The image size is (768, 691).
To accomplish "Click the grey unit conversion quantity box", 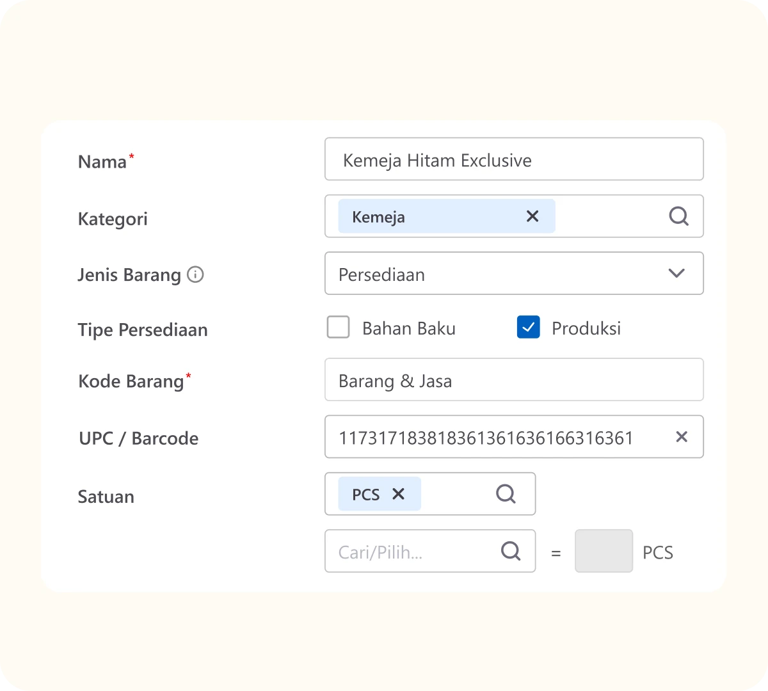I will 604,551.
